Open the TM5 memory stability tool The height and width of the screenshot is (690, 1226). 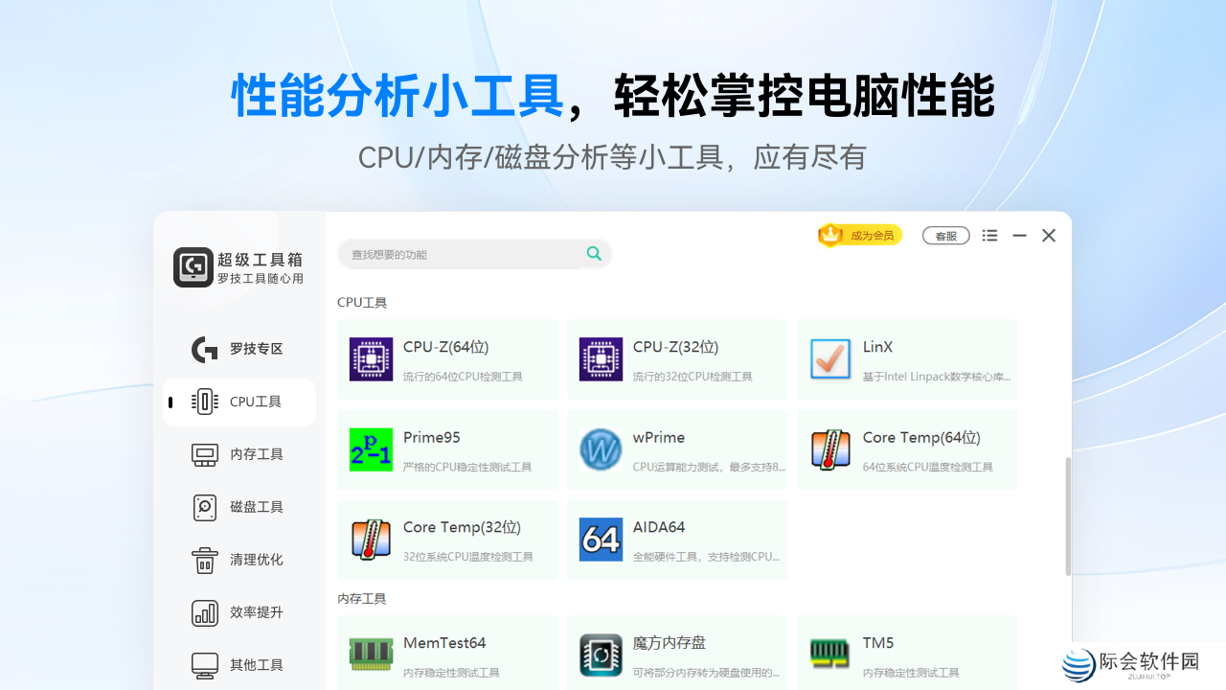tap(906, 652)
